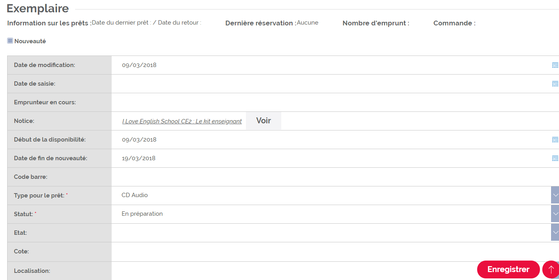
Task: Click the Emprunteur en cours field
Action: 335,102
